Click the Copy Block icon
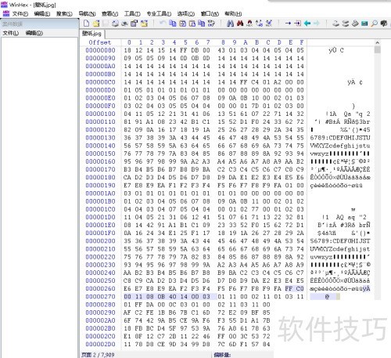This screenshot has height=358, width=391. [x=173, y=24]
